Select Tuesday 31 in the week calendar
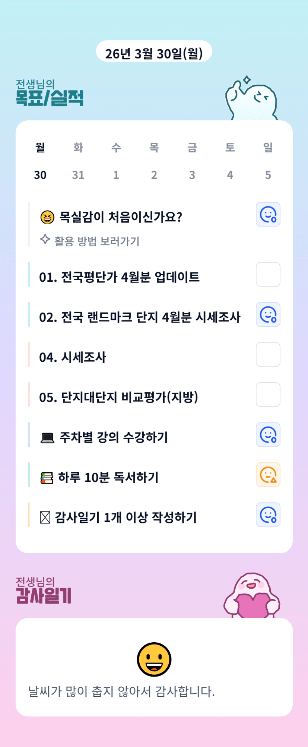 click(x=78, y=175)
